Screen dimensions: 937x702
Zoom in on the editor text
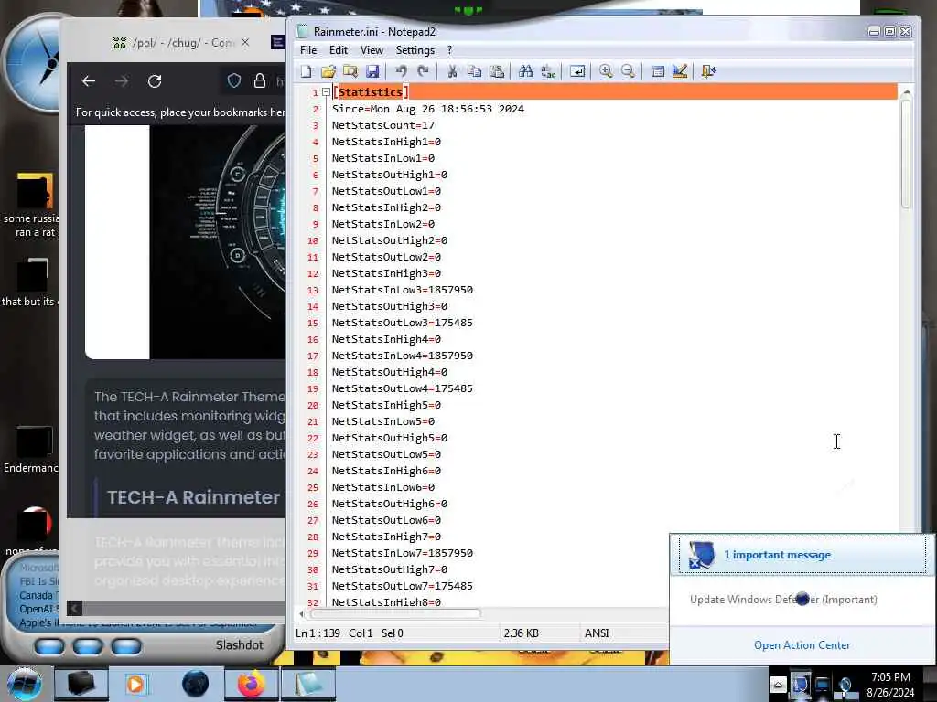tap(606, 71)
